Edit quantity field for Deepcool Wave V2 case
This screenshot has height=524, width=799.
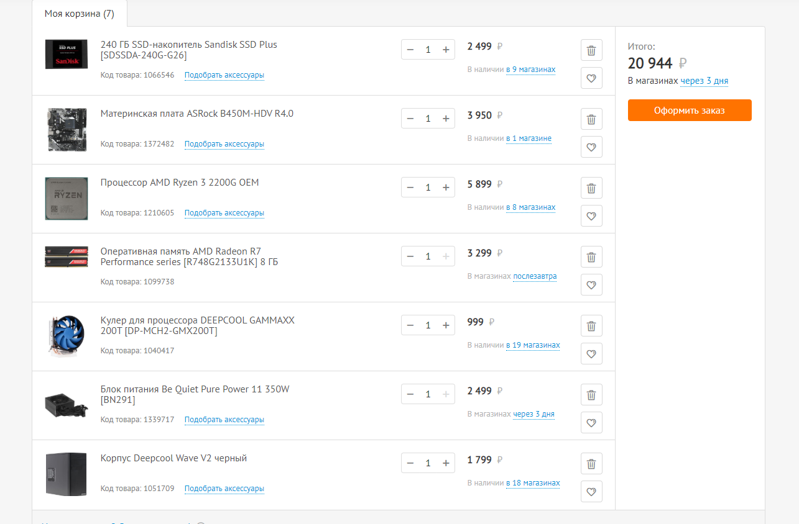pyautogui.click(x=428, y=463)
